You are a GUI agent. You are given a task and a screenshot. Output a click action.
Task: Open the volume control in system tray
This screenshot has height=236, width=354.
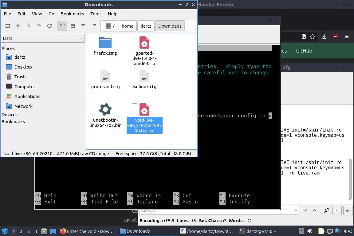tap(310, 231)
